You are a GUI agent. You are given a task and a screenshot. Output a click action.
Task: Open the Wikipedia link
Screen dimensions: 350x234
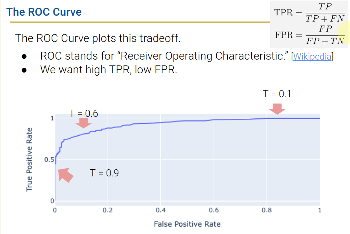313,56
